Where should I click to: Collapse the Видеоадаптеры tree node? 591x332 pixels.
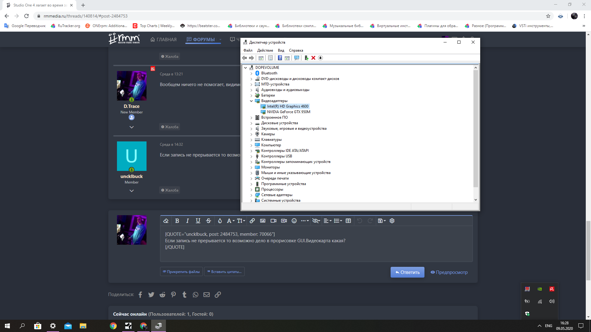tap(251, 101)
